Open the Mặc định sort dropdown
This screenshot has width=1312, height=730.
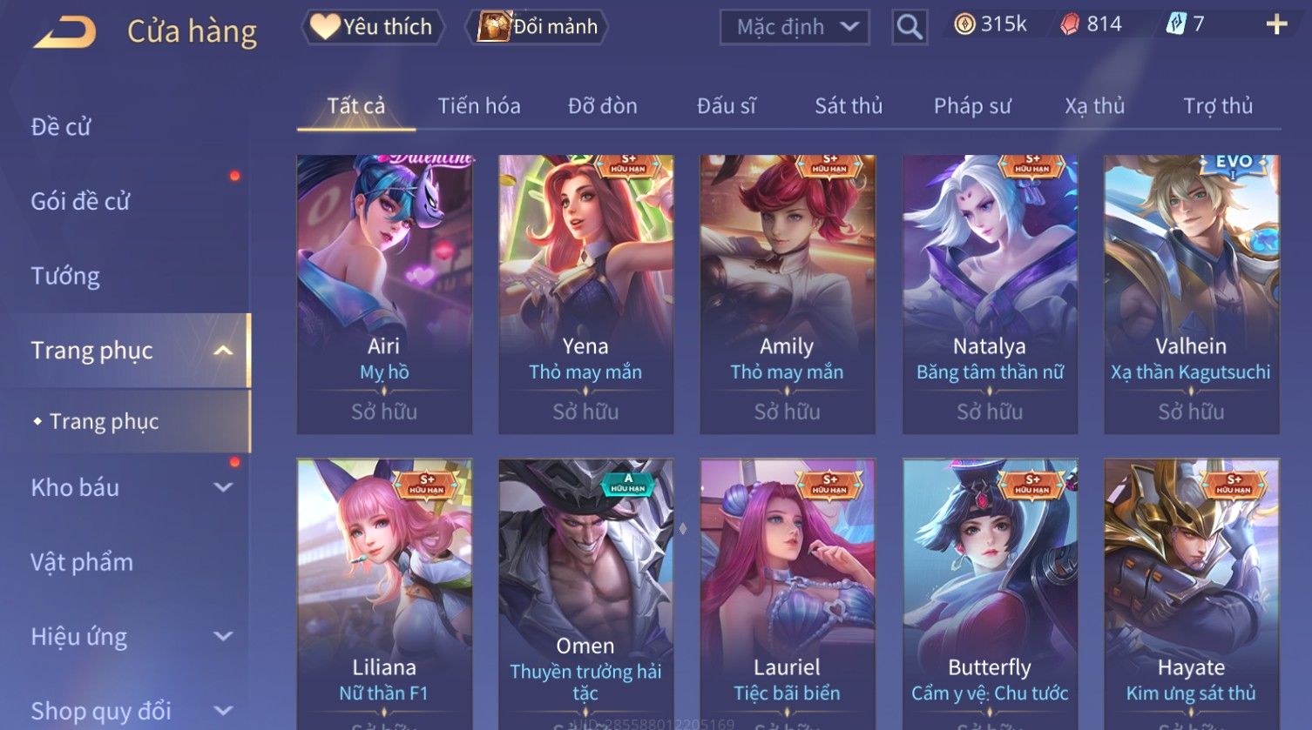point(795,27)
